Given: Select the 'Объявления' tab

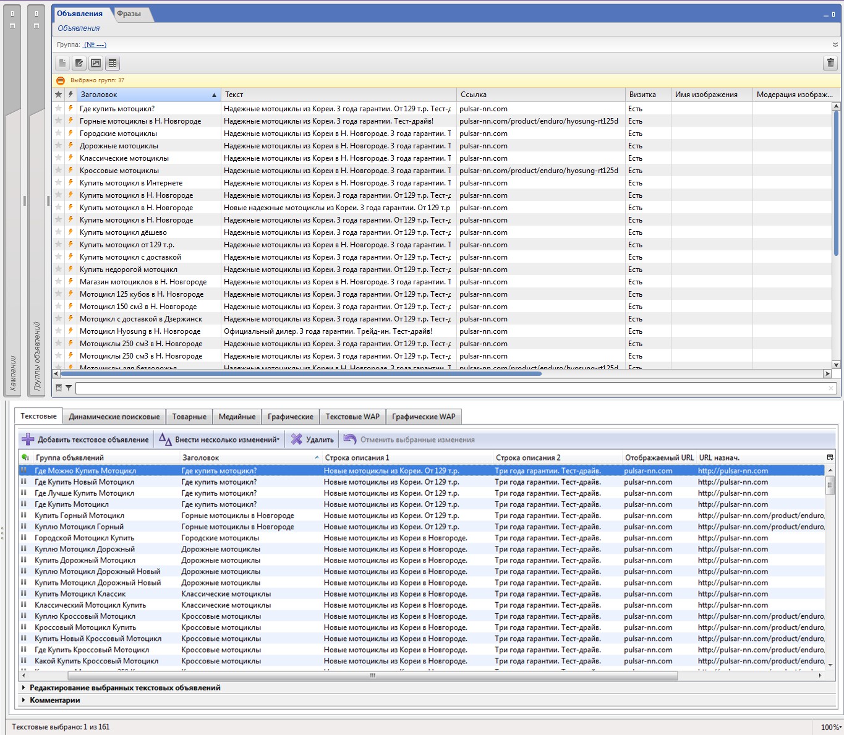Looking at the screenshot, I should click(x=80, y=14).
